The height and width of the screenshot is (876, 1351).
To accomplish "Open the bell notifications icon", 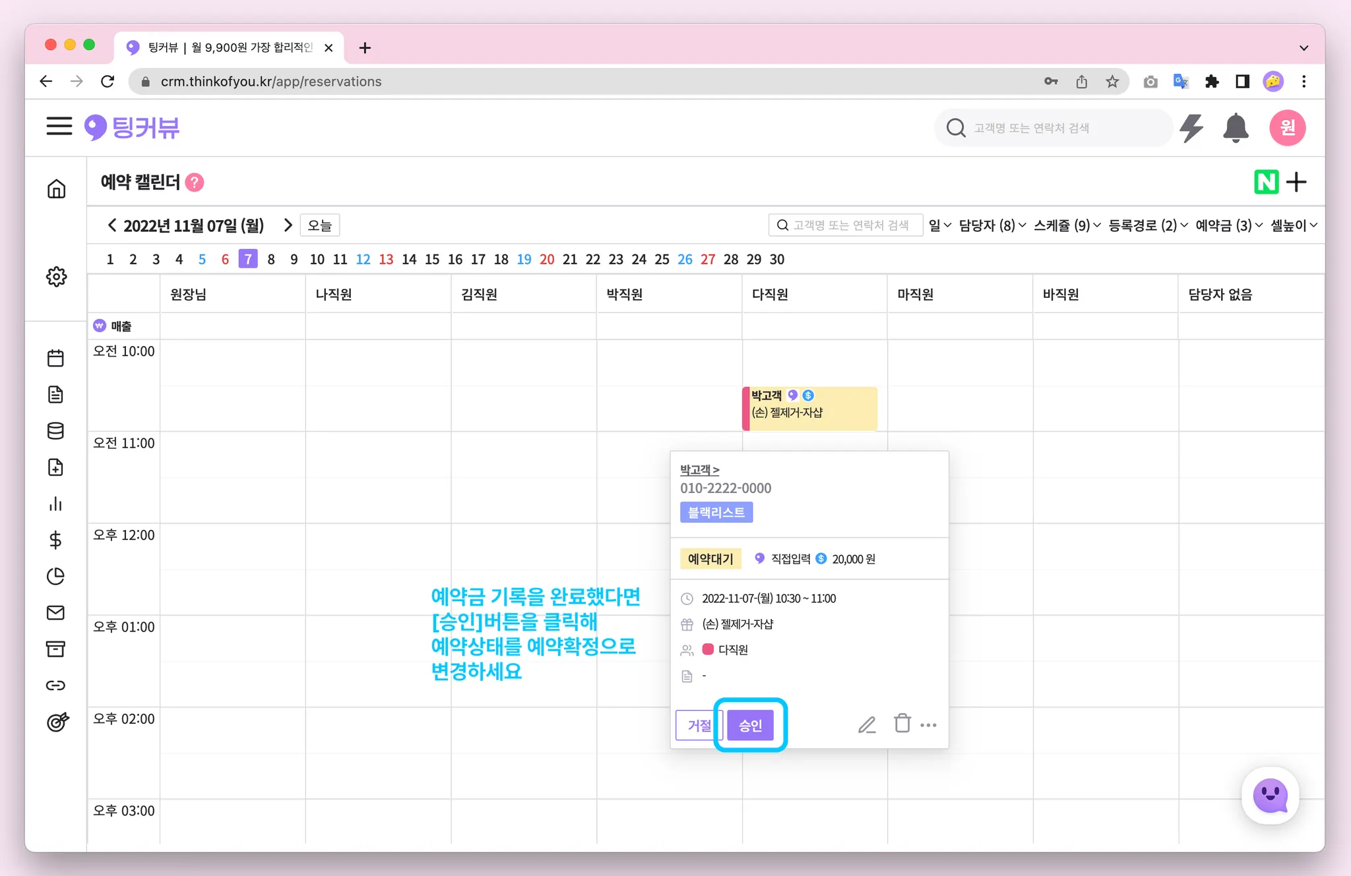I will point(1236,128).
